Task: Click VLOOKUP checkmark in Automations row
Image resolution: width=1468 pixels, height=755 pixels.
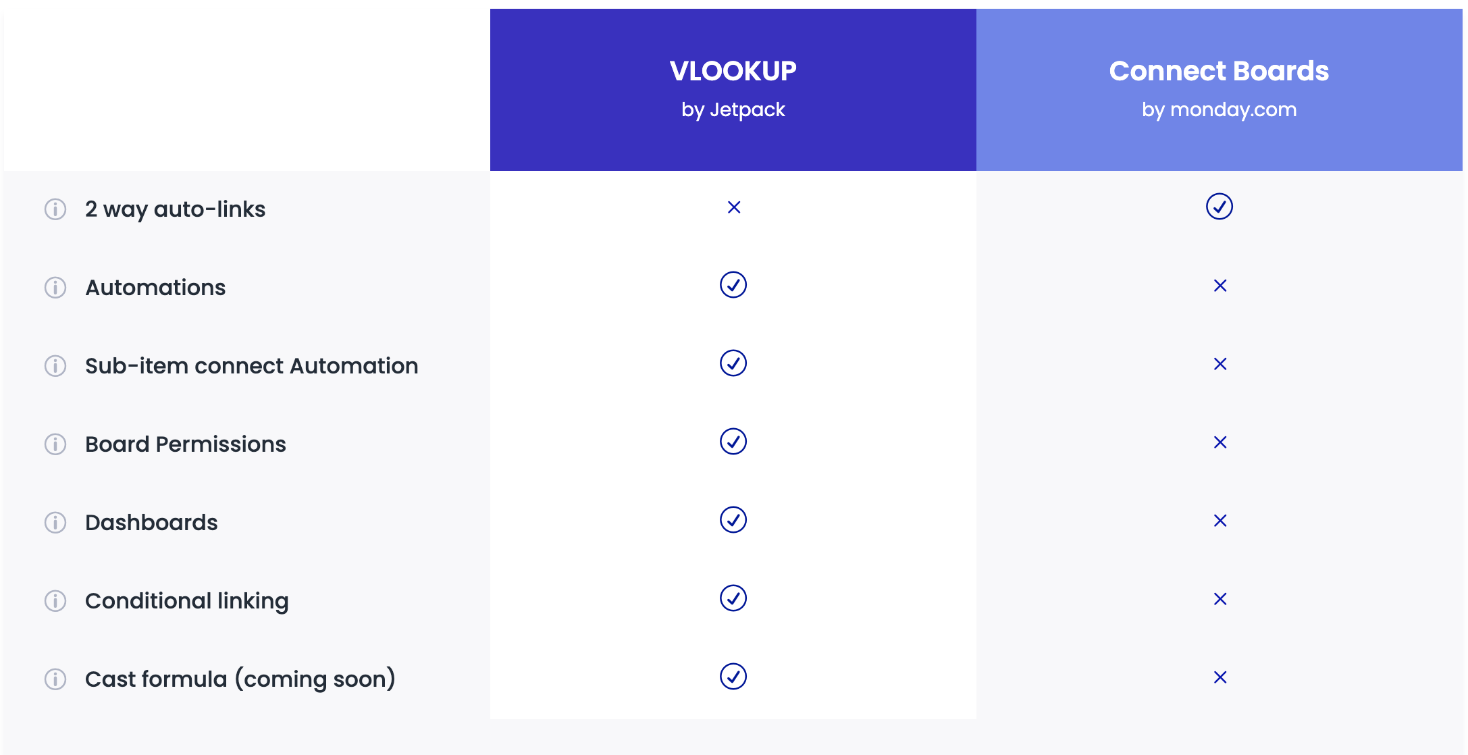Action: (x=733, y=285)
